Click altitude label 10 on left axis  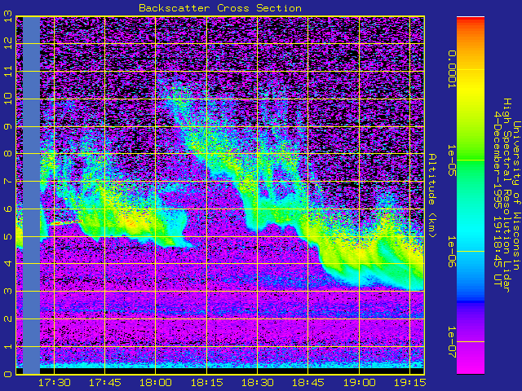click(x=8, y=99)
